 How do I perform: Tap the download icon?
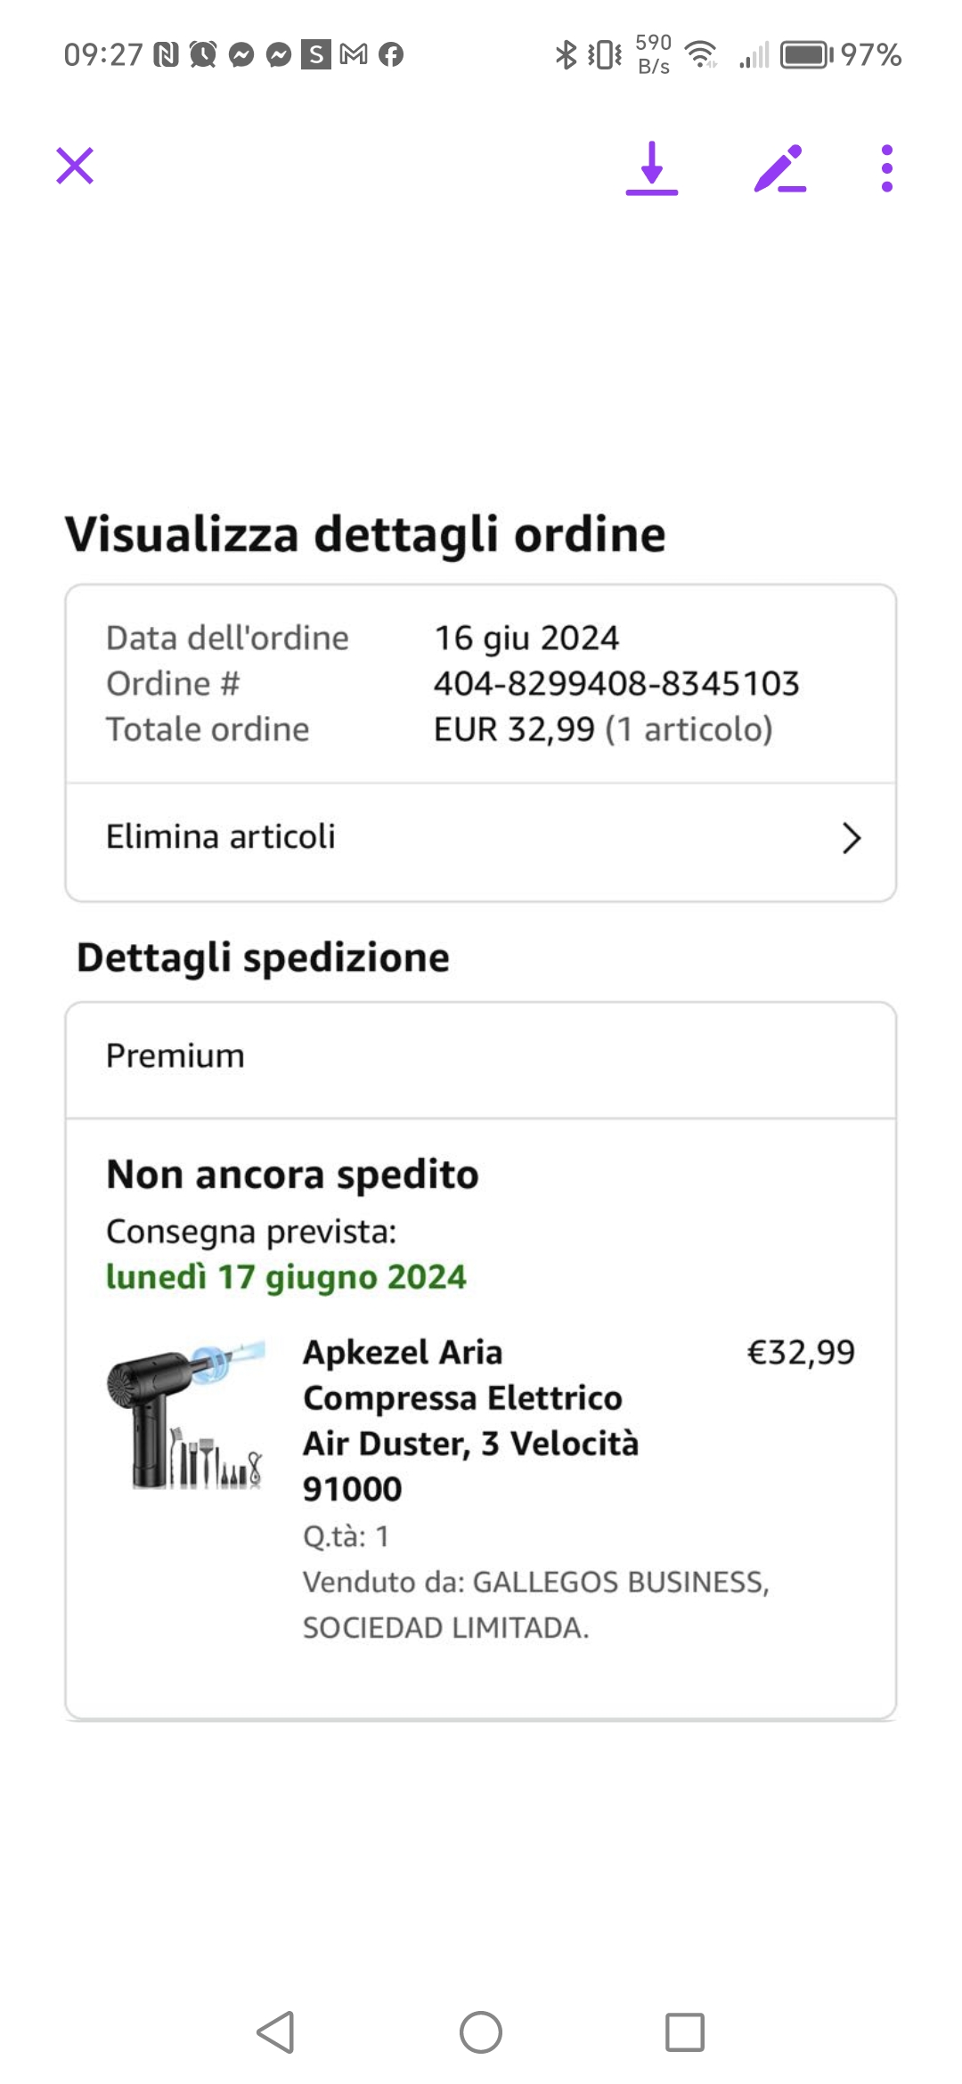click(652, 167)
